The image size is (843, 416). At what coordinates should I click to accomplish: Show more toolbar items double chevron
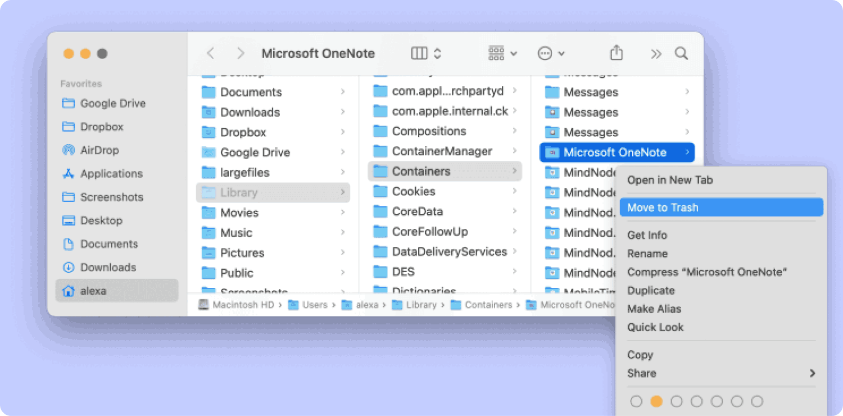(x=656, y=53)
